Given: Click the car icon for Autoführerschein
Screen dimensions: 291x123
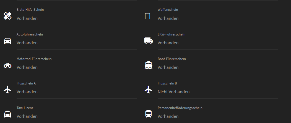Looking at the screenshot, I should [7, 41].
